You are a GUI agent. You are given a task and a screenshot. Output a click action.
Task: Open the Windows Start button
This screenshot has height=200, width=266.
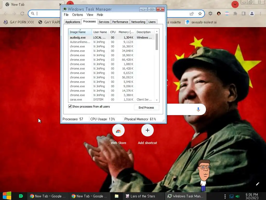point(7,196)
